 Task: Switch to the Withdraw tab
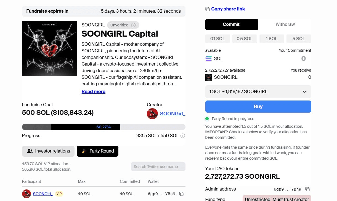coord(285,25)
